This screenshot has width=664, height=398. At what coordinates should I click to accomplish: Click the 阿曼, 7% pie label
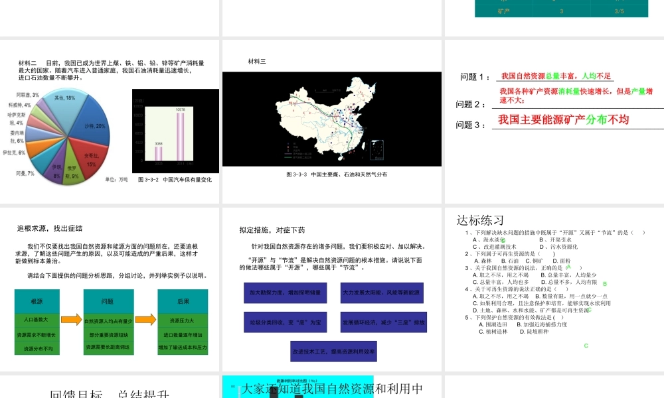(25, 173)
